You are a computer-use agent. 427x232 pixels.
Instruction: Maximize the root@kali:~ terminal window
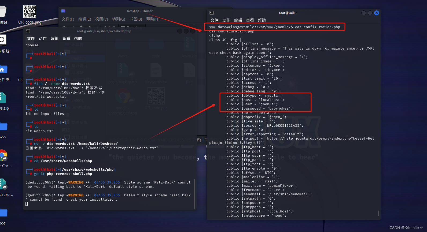tap(370, 13)
